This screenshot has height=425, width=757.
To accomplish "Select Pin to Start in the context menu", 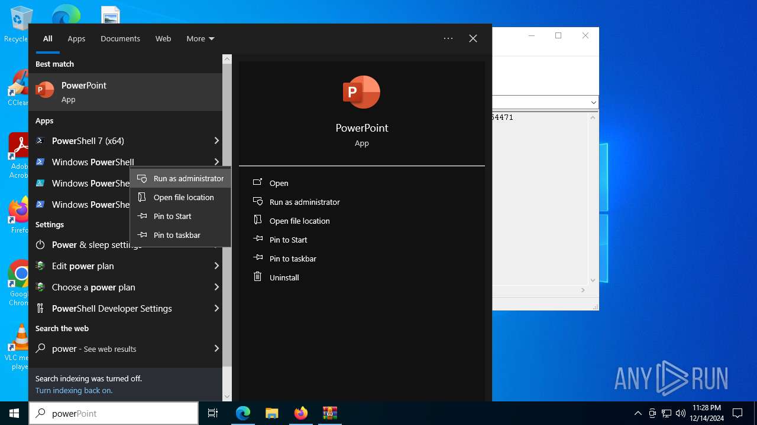I will (180, 216).
